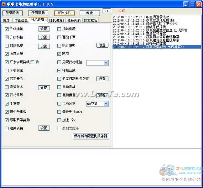Enable the 自动抢羹 checkbox
The height and width of the screenshot is (188, 203).
(x=7, y=46)
